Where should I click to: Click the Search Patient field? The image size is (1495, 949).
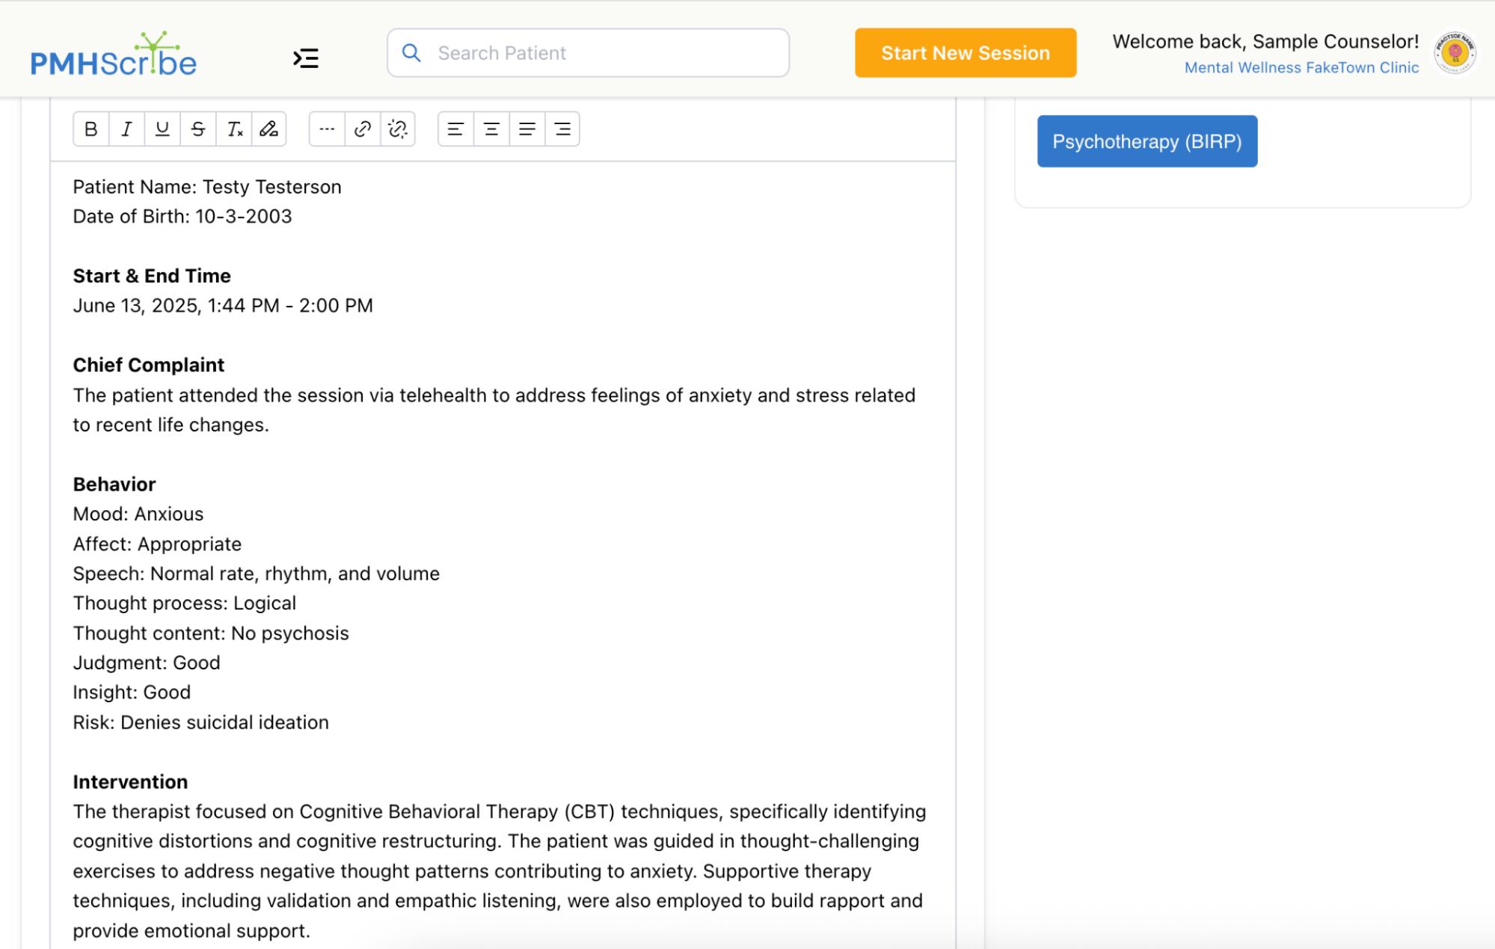[589, 53]
